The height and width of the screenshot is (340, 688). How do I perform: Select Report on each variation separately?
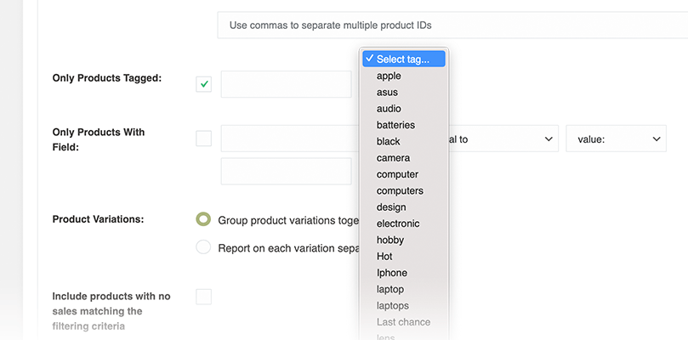pyautogui.click(x=203, y=247)
